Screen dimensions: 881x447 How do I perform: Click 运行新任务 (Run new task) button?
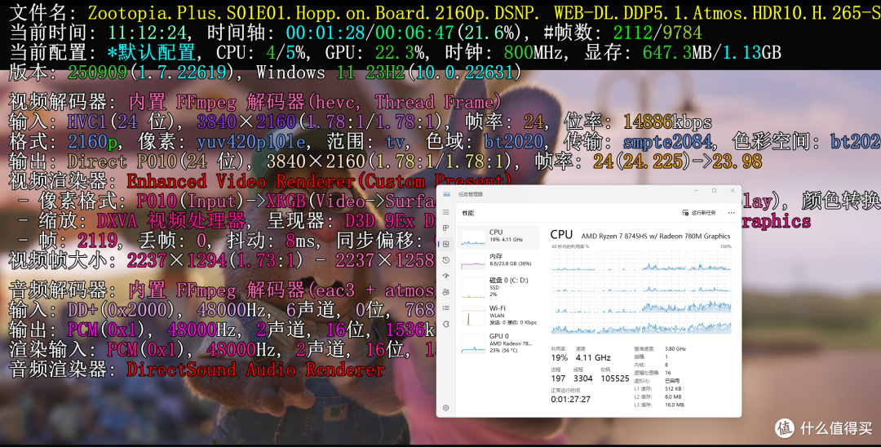point(699,213)
